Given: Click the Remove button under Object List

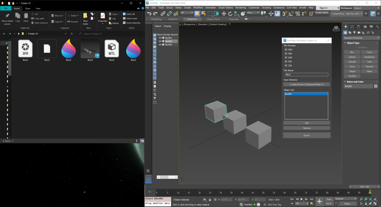Looking at the screenshot, I should click(x=307, y=128).
